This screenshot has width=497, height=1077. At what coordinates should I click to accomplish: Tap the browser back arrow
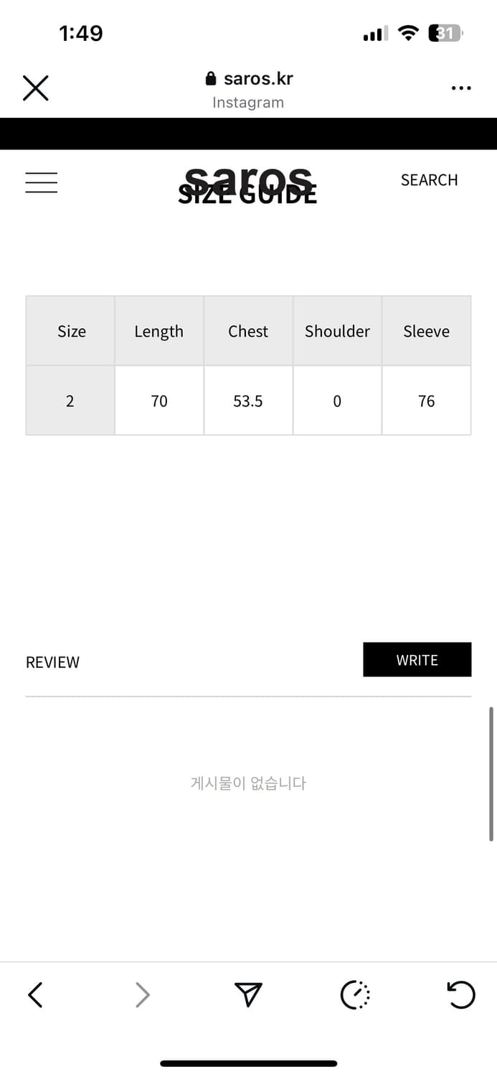click(35, 994)
